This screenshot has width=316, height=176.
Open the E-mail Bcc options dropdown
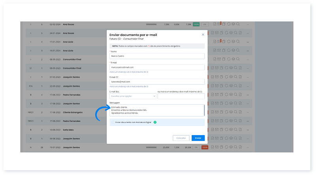coord(133,96)
